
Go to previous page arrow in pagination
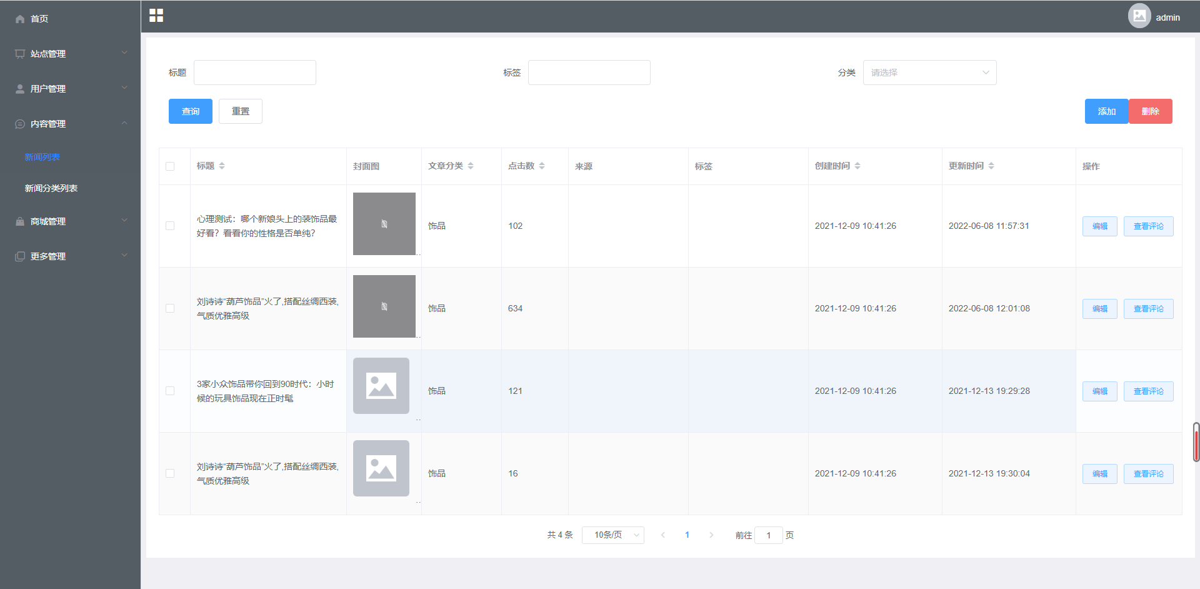663,535
